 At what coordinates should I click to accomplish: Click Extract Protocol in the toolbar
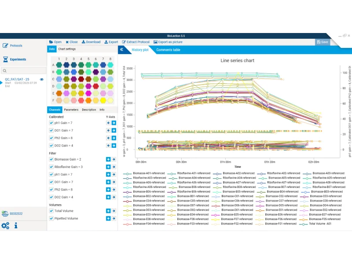[x=136, y=42]
